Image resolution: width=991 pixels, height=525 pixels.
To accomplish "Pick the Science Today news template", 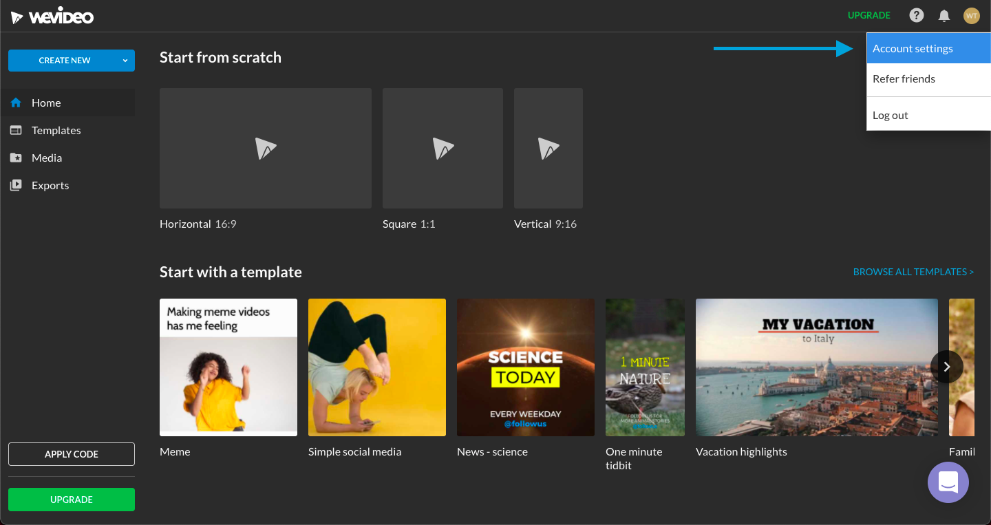I will (x=526, y=367).
